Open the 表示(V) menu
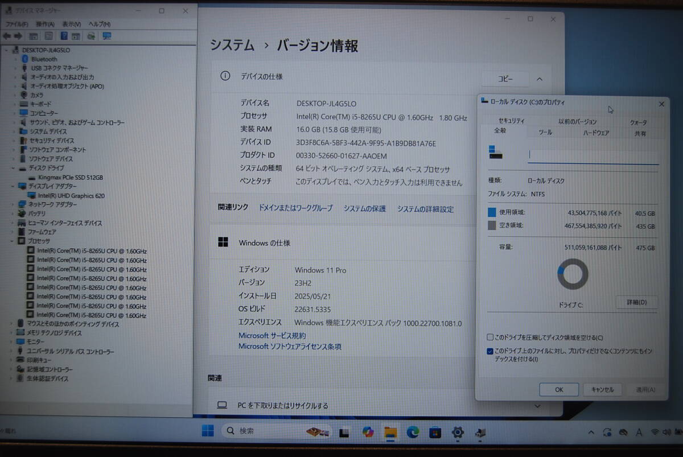The image size is (683, 457). (x=71, y=24)
